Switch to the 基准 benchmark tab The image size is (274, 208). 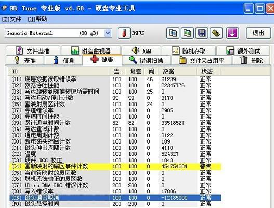(x=25, y=60)
